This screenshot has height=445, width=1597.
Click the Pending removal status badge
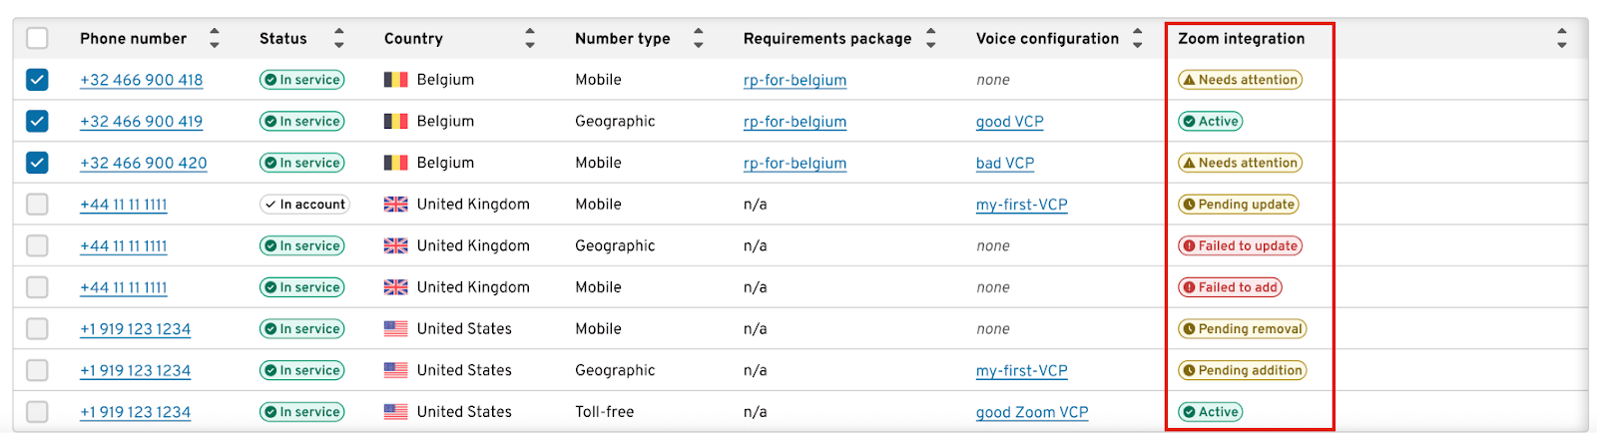1242,328
